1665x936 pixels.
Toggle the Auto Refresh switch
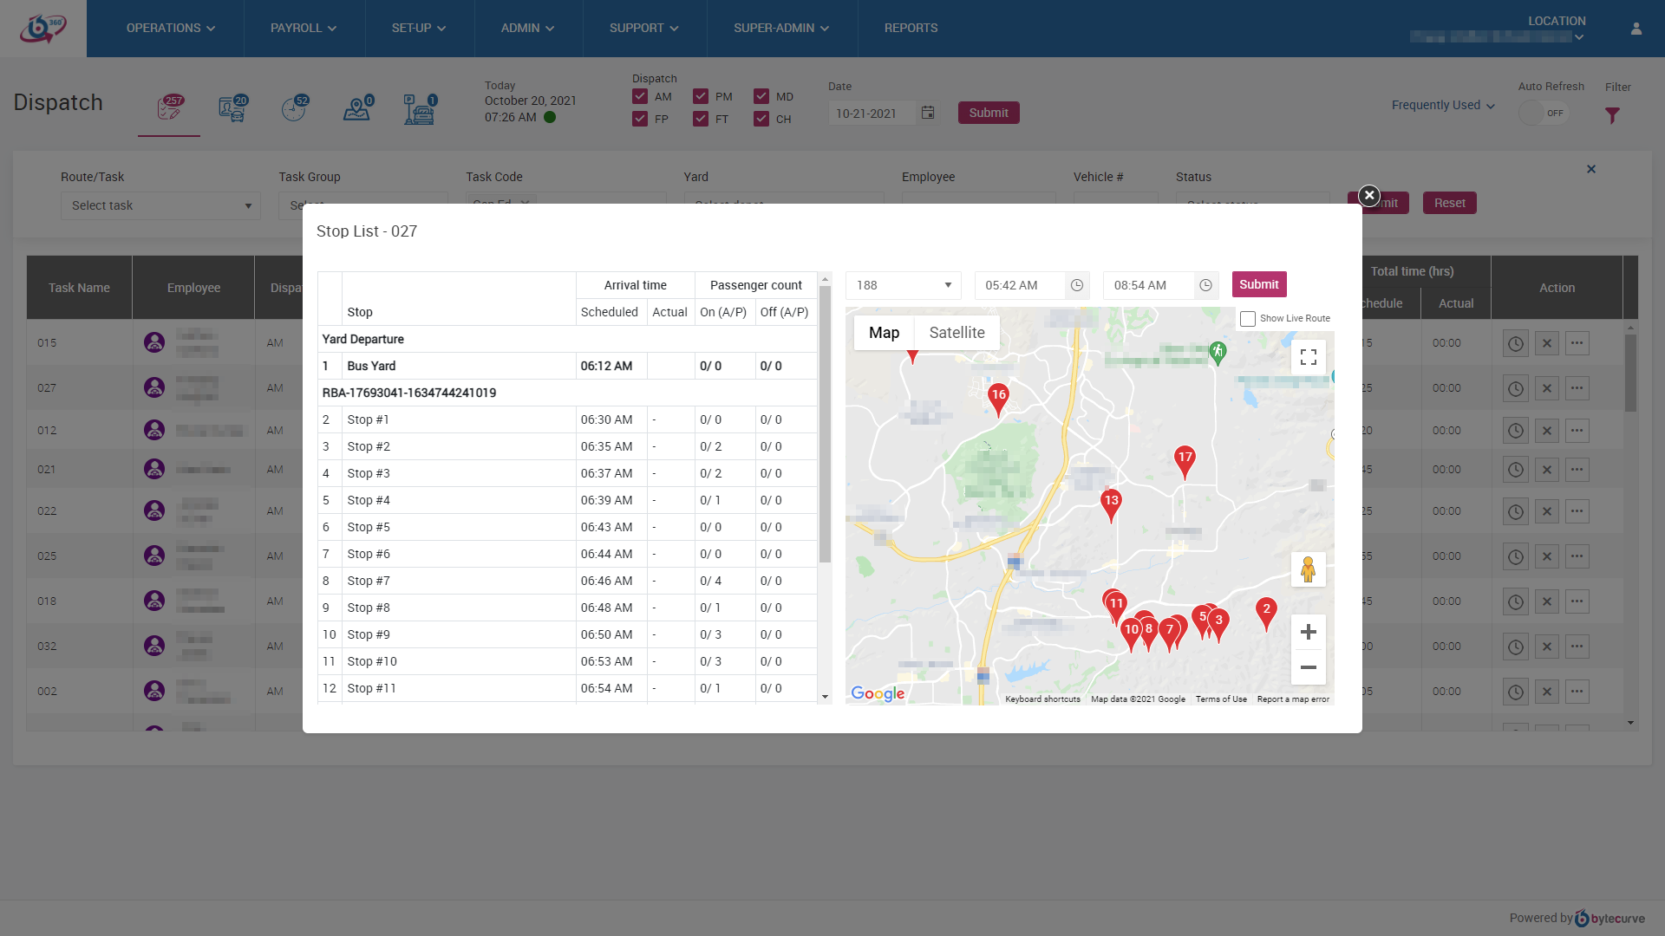(1543, 113)
